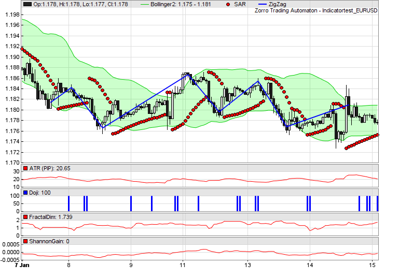Click the Bollinger2: 1.175 - 1.181 label
This screenshot has width=399, height=279.
[188, 4]
